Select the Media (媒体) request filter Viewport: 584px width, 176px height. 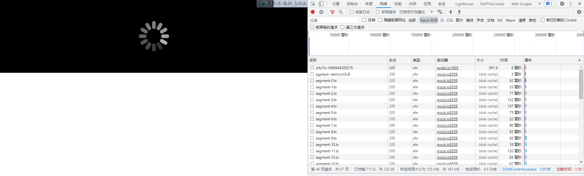click(470, 20)
